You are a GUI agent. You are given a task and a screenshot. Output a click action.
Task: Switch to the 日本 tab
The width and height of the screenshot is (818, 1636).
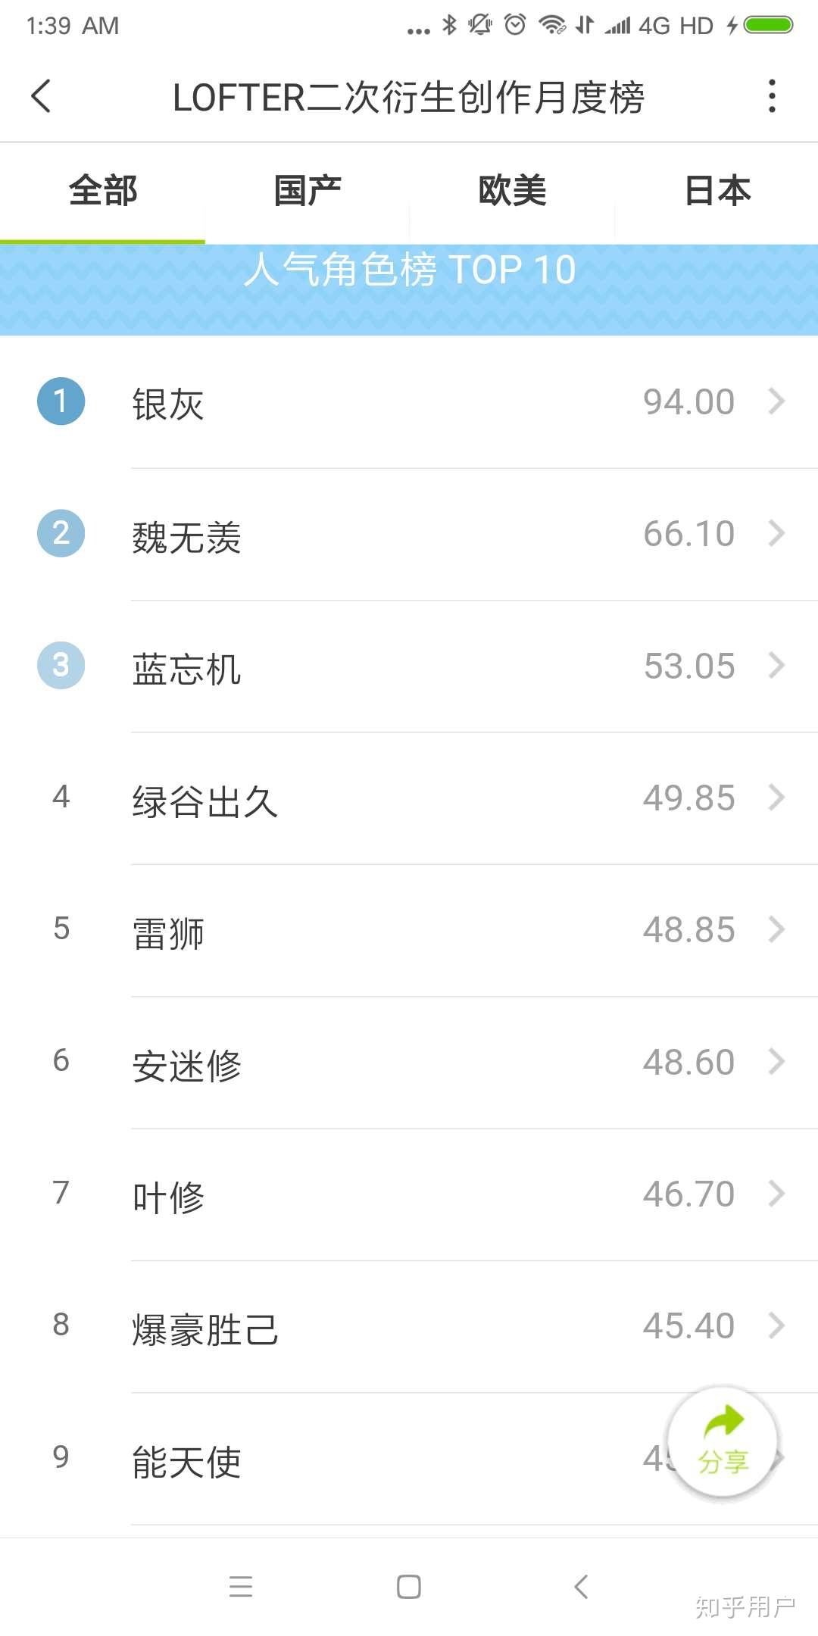pyautogui.click(x=717, y=191)
